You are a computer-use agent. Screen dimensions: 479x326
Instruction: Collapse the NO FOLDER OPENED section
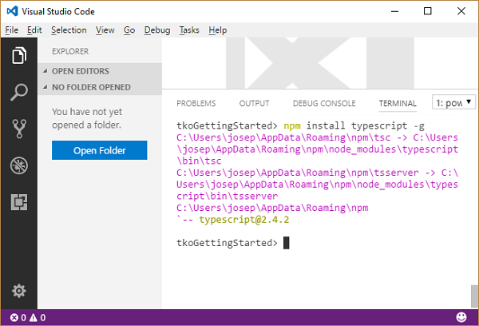point(100,87)
